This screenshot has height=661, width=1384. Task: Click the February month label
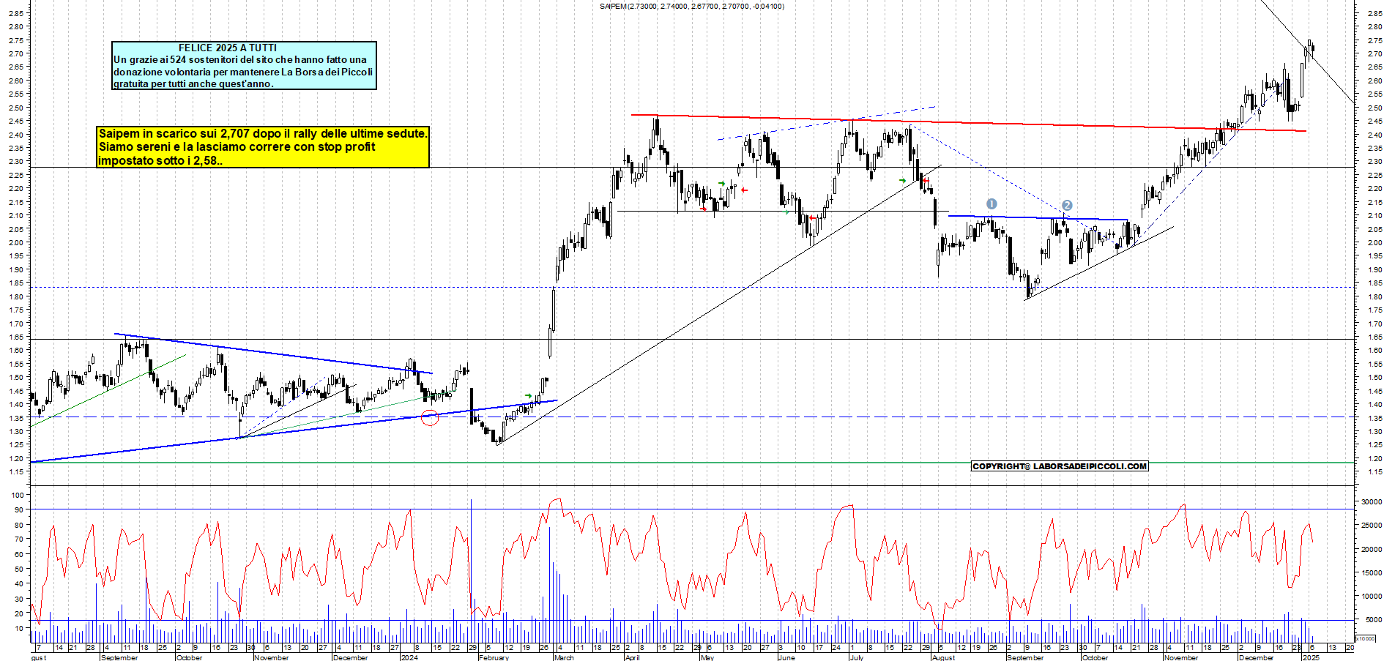click(494, 657)
